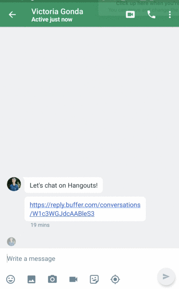Screen dimensions: 179x289
Task: Open the Victoria Gonda contact name in header
Action: [57, 12]
